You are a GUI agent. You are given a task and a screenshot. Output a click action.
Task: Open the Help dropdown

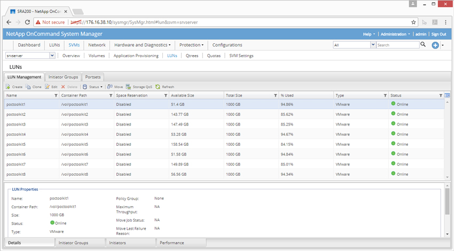tap(369, 34)
